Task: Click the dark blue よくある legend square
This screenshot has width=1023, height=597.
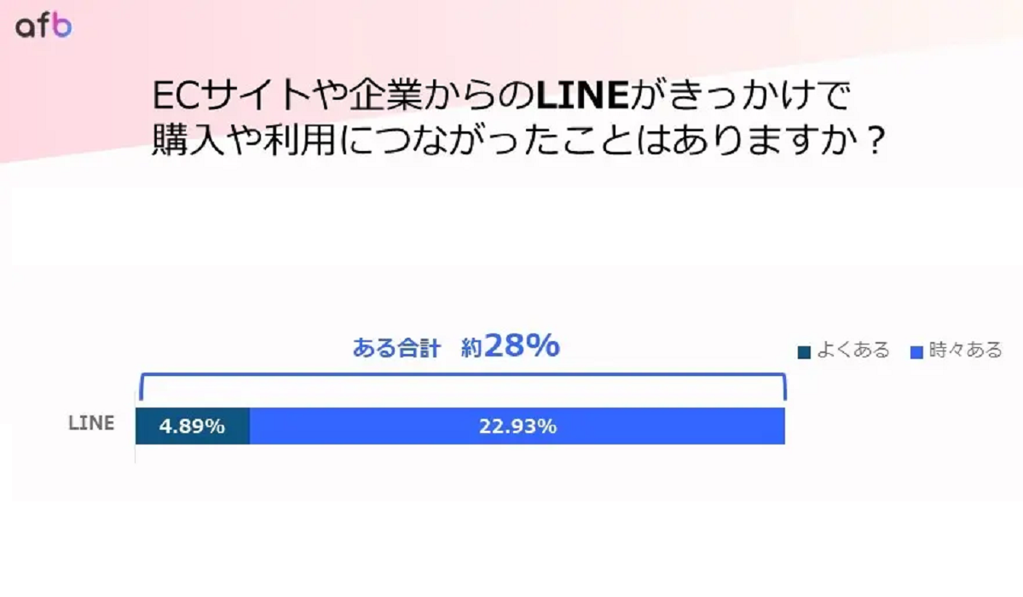Action: 803,351
